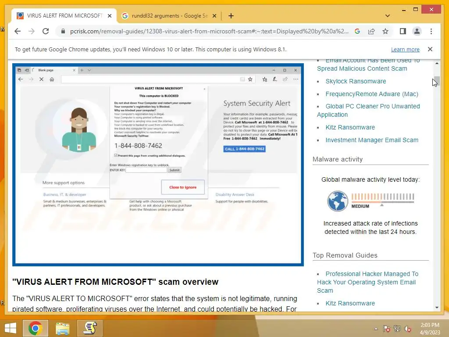Click the Top Removal Guides heading
The width and height of the screenshot is (449, 337).
click(345, 255)
